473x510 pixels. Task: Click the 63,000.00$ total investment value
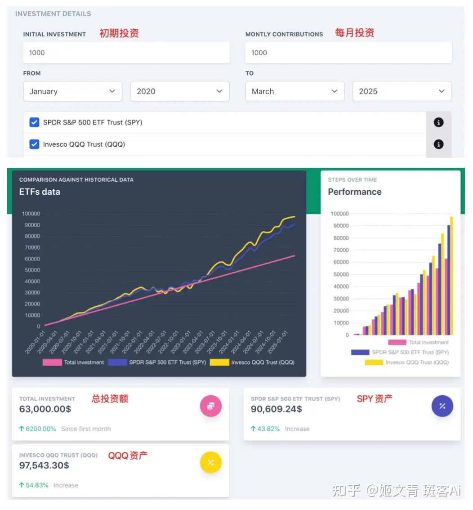pyautogui.click(x=45, y=409)
